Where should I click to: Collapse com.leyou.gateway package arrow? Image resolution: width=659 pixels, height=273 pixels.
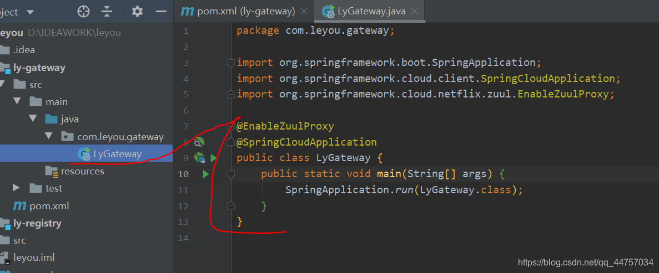coord(49,136)
